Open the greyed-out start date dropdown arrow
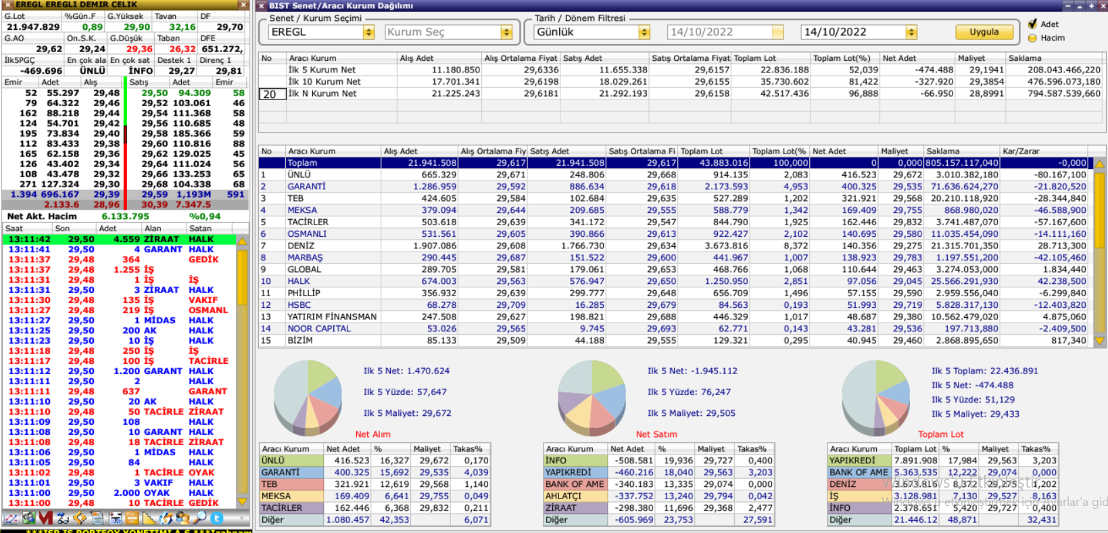 (x=778, y=32)
